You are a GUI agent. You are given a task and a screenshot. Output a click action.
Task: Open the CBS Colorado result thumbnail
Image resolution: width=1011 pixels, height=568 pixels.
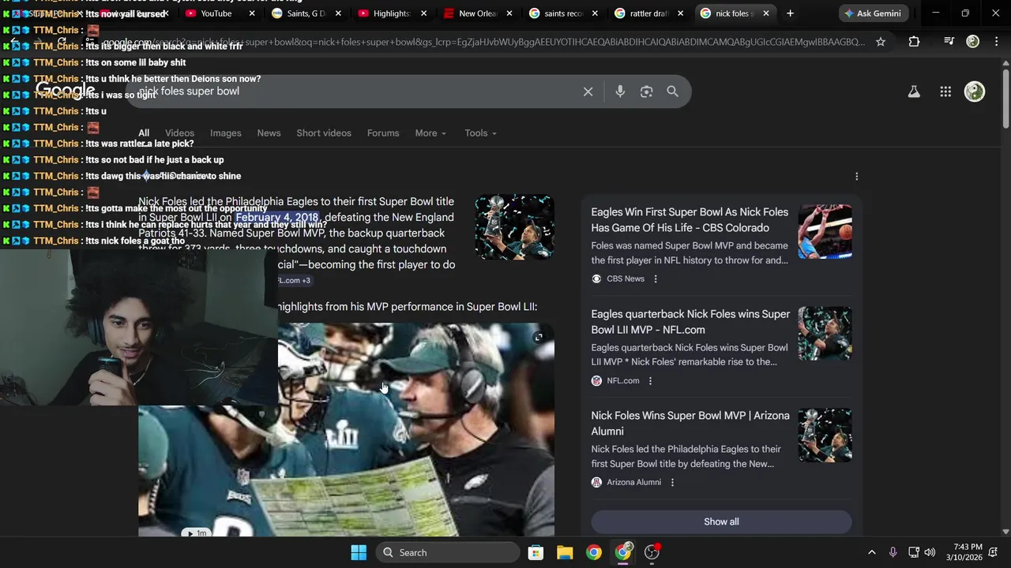pos(825,232)
